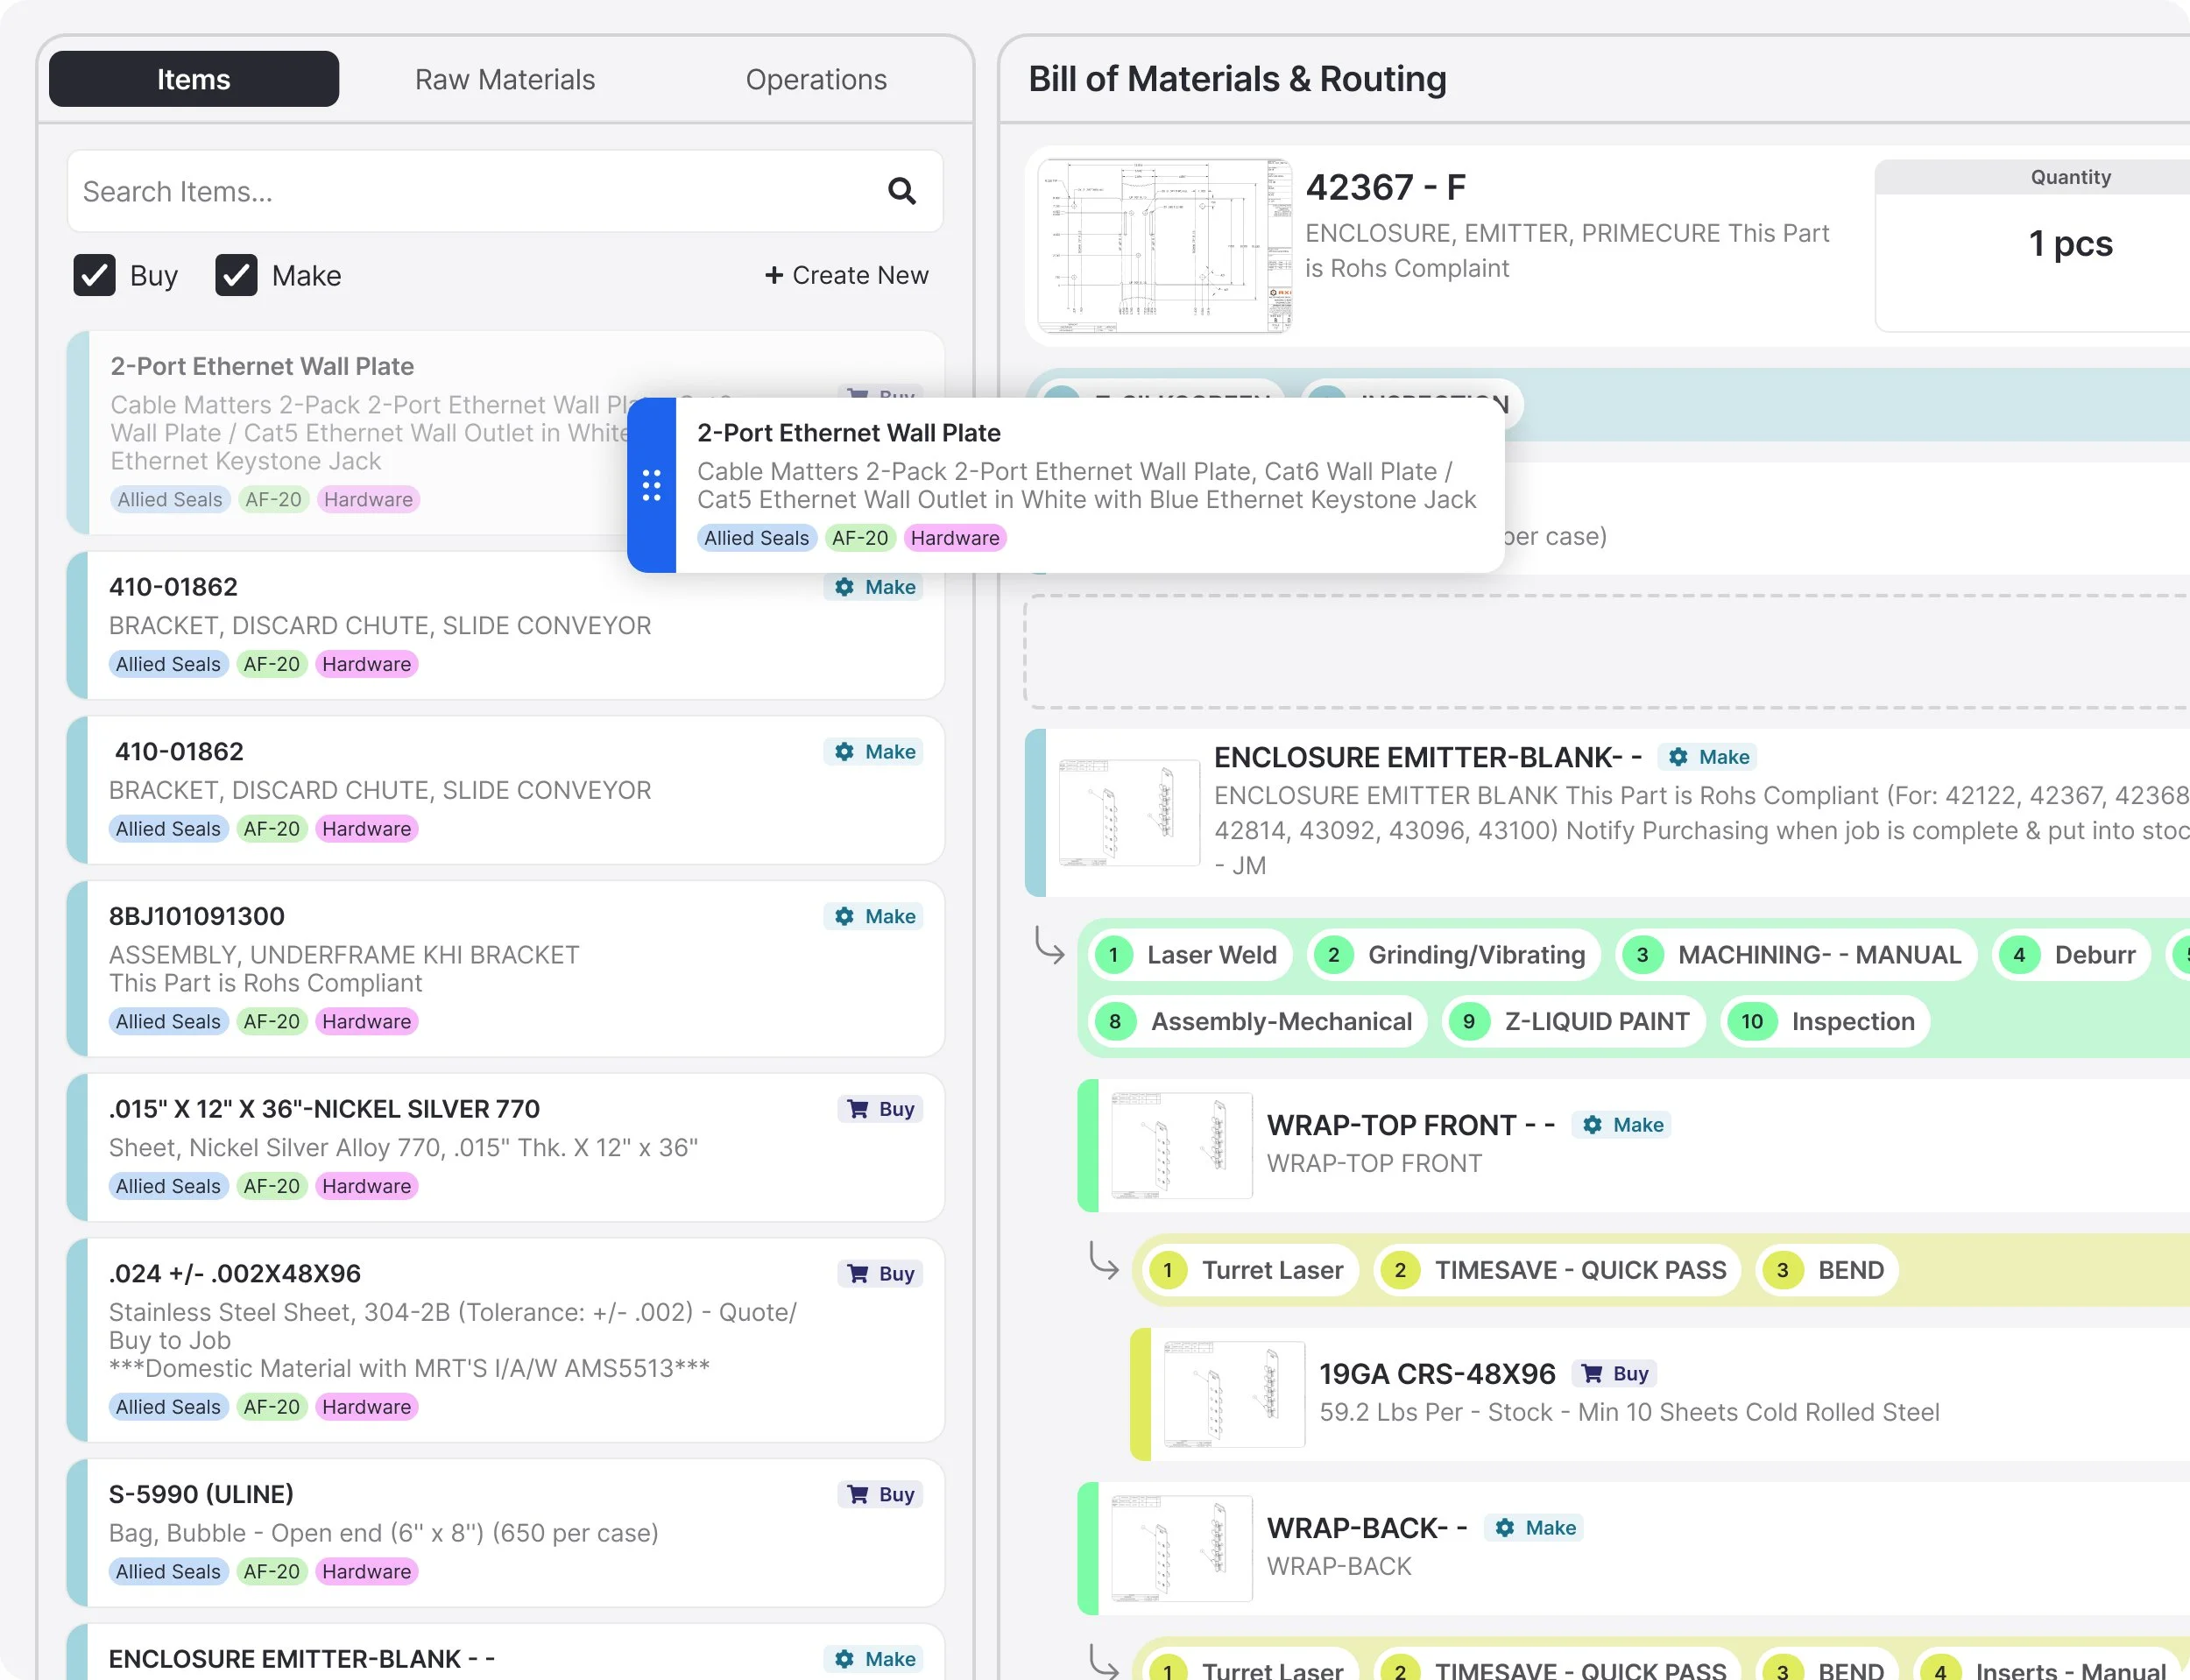Click Hardware tag on the 8BJ101091300 card

tap(366, 1021)
